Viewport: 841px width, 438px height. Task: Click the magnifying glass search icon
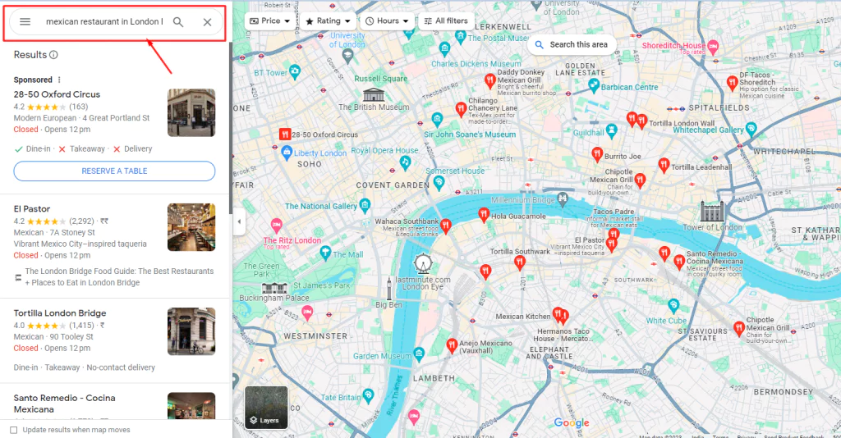178,22
